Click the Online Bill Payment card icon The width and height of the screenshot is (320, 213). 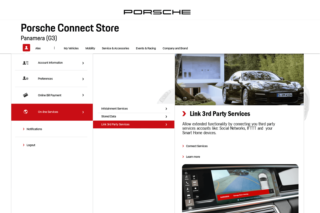[x=25, y=95]
